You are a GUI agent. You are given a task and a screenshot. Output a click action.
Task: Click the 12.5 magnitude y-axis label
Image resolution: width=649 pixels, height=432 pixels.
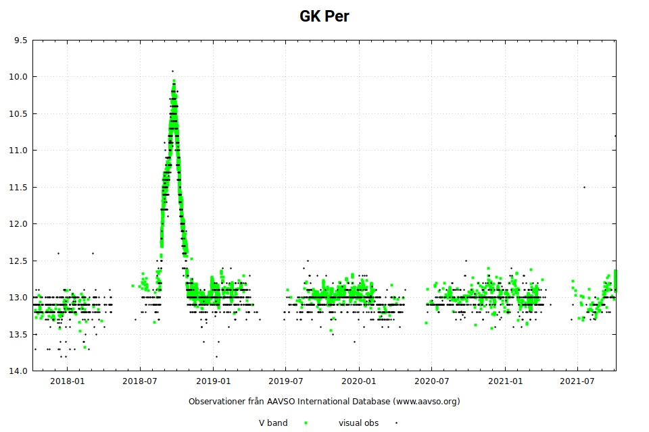[18, 261]
